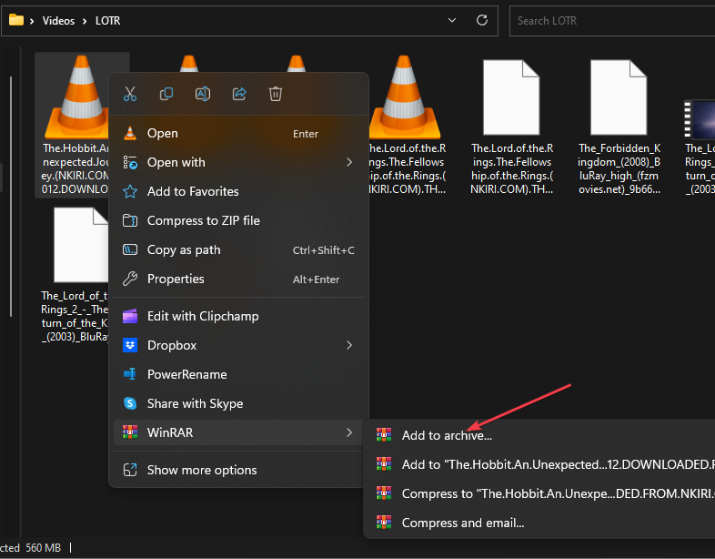Viewport: 715px width, 559px height.
Task: Select Compress and email... option
Action: 541,522
